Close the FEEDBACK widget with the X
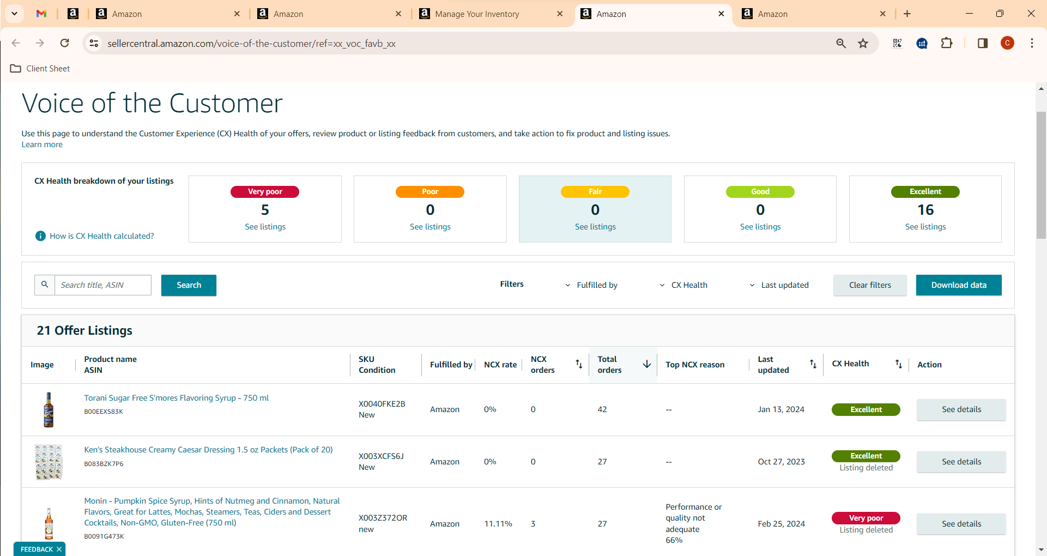Viewport: 1047px width, 556px height. click(59, 549)
